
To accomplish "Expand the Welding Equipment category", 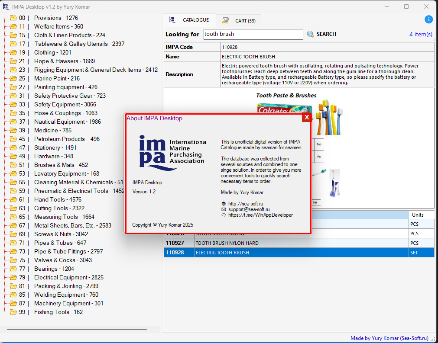I will 66,295.
